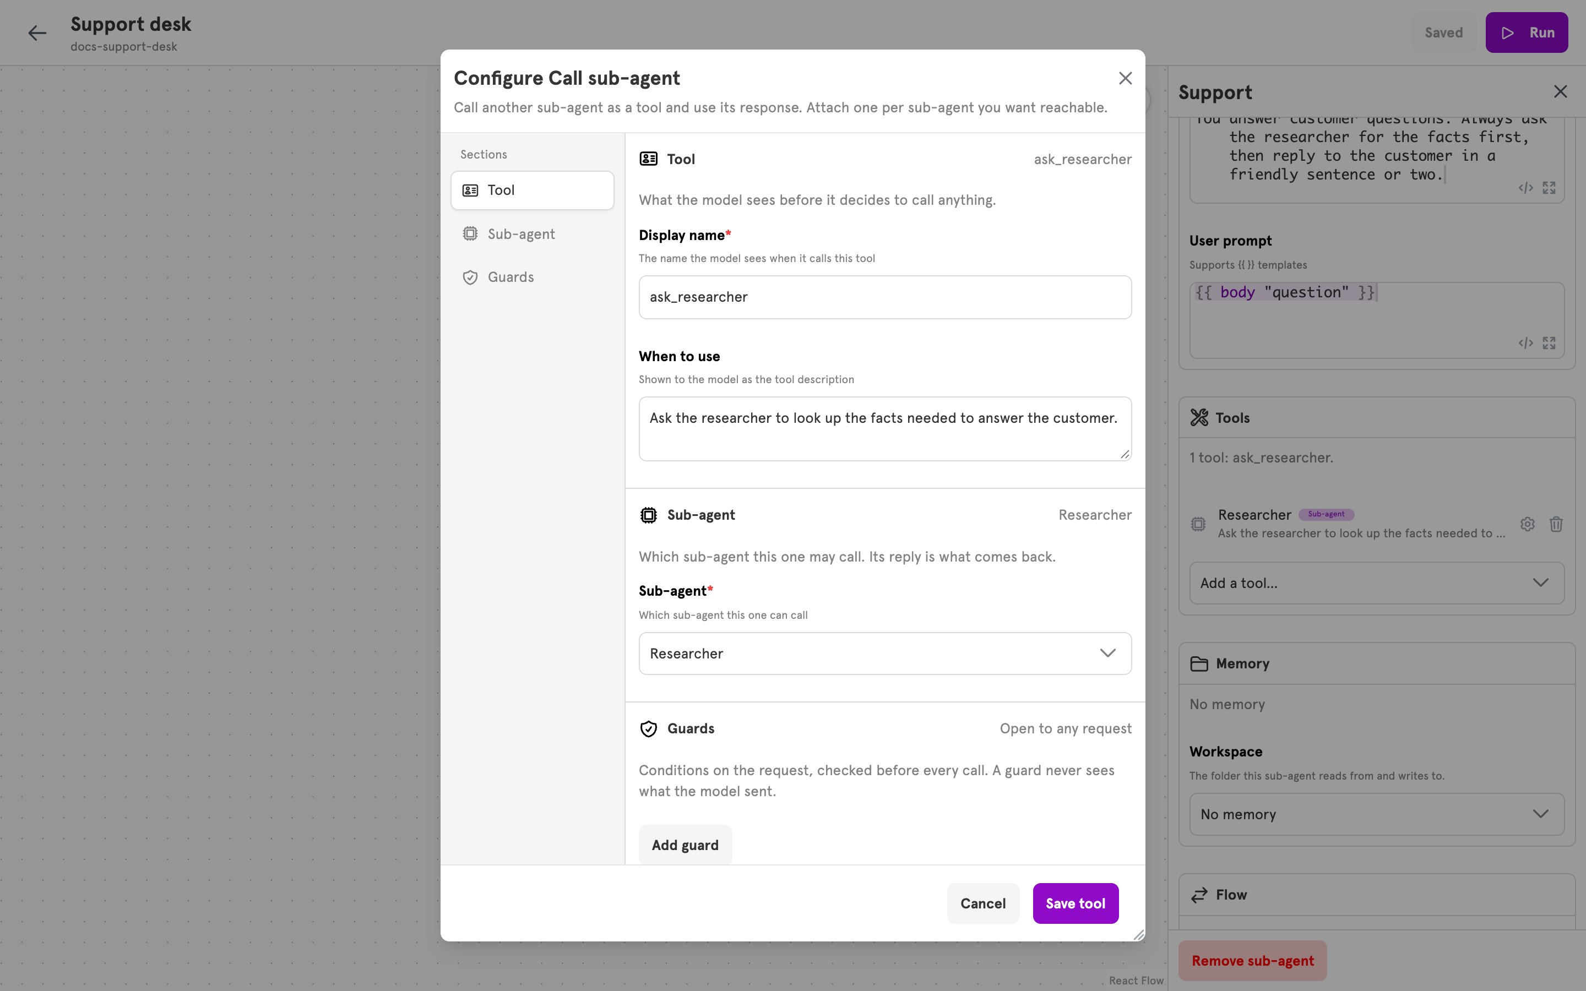
Task: Click the When to use textarea grip
Action: 1125,454
